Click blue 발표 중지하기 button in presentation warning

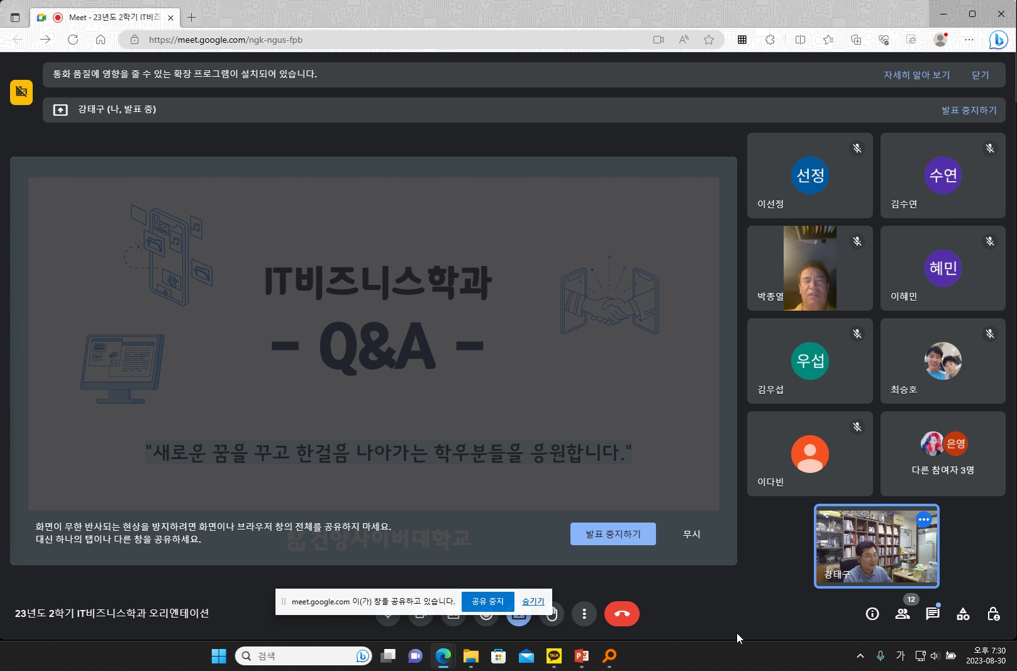(613, 534)
